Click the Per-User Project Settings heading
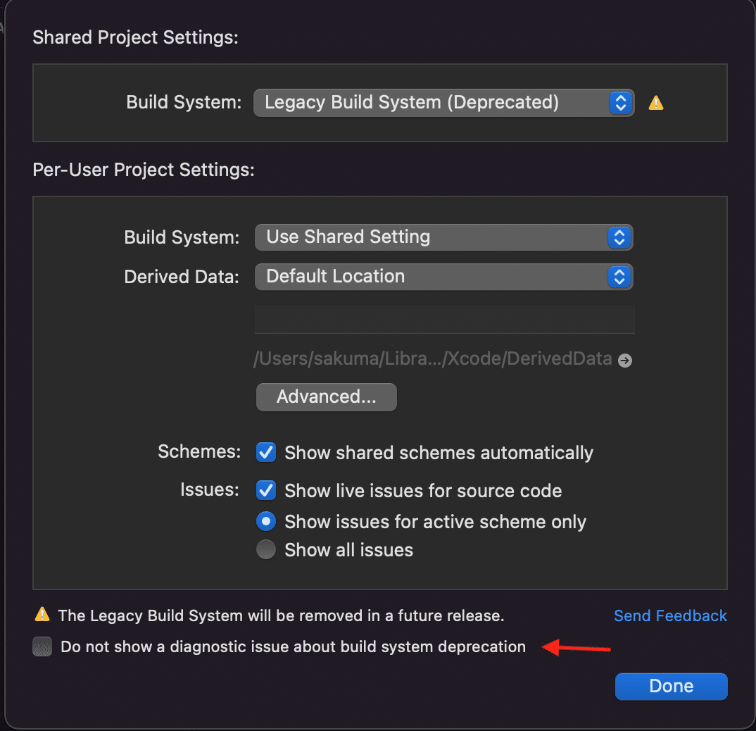The width and height of the screenshot is (756, 731). click(x=144, y=170)
